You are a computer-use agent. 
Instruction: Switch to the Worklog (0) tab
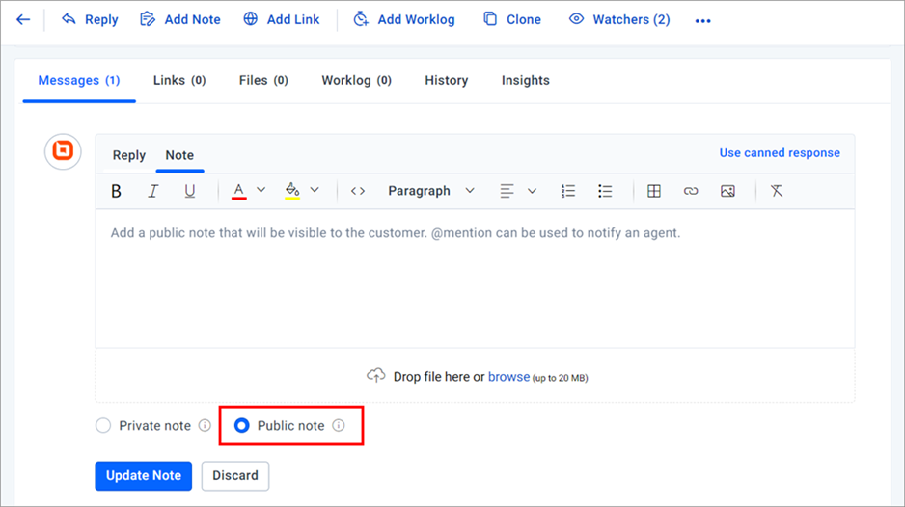click(x=357, y=80)
